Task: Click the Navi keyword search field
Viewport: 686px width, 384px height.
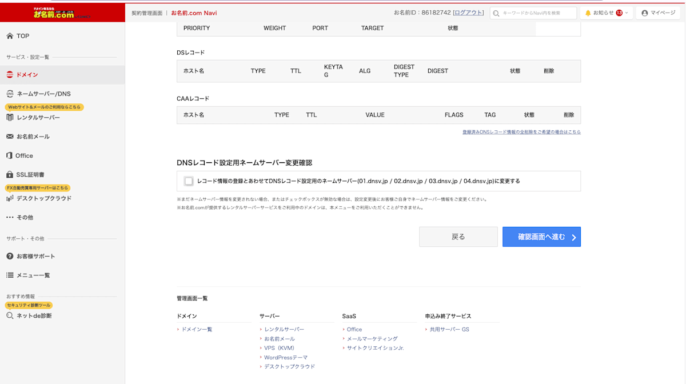Action: [x=533, y=13]
